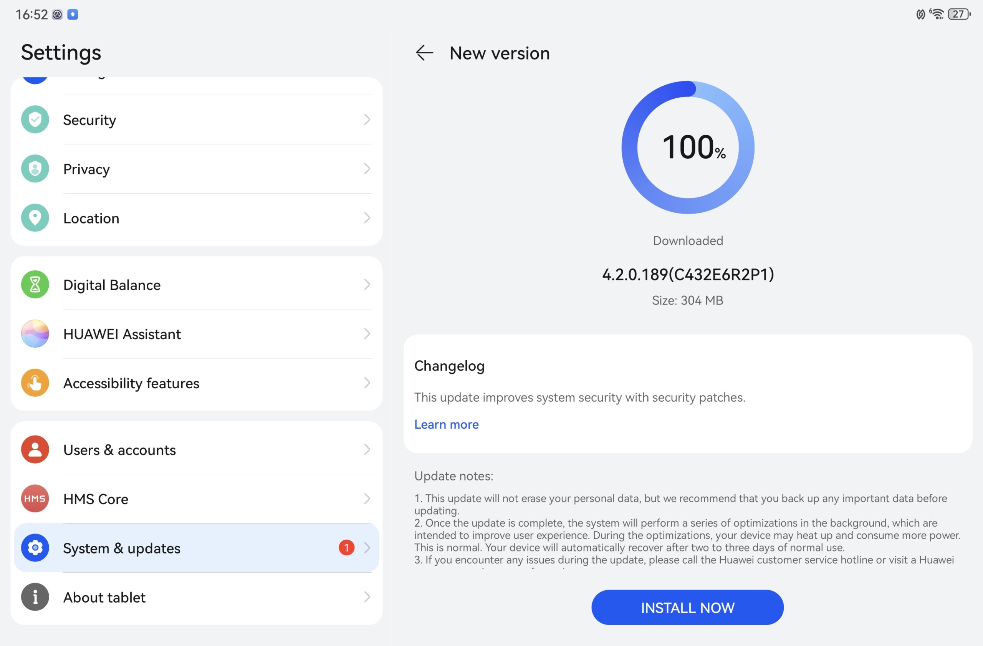Viewport: 983px width, 646px height.
Task: Expand About tablet via its chevron
Action: pos(367,597)
